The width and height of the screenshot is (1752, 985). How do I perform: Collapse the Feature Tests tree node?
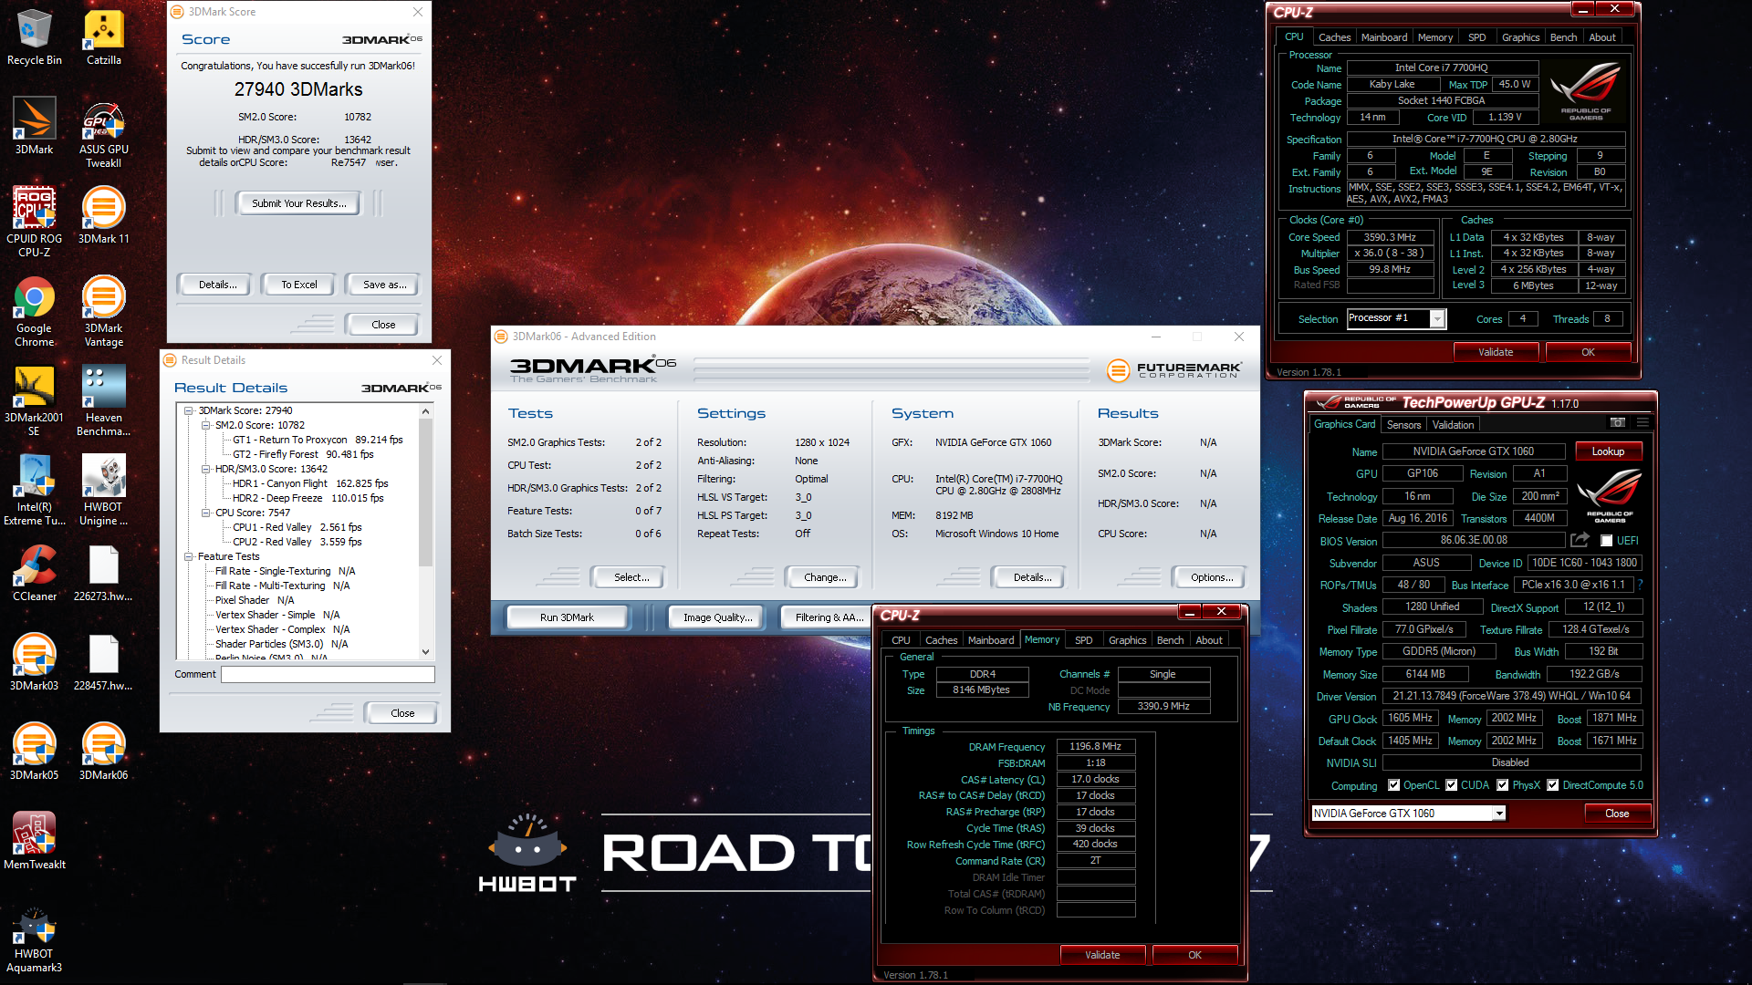point(189,556)
